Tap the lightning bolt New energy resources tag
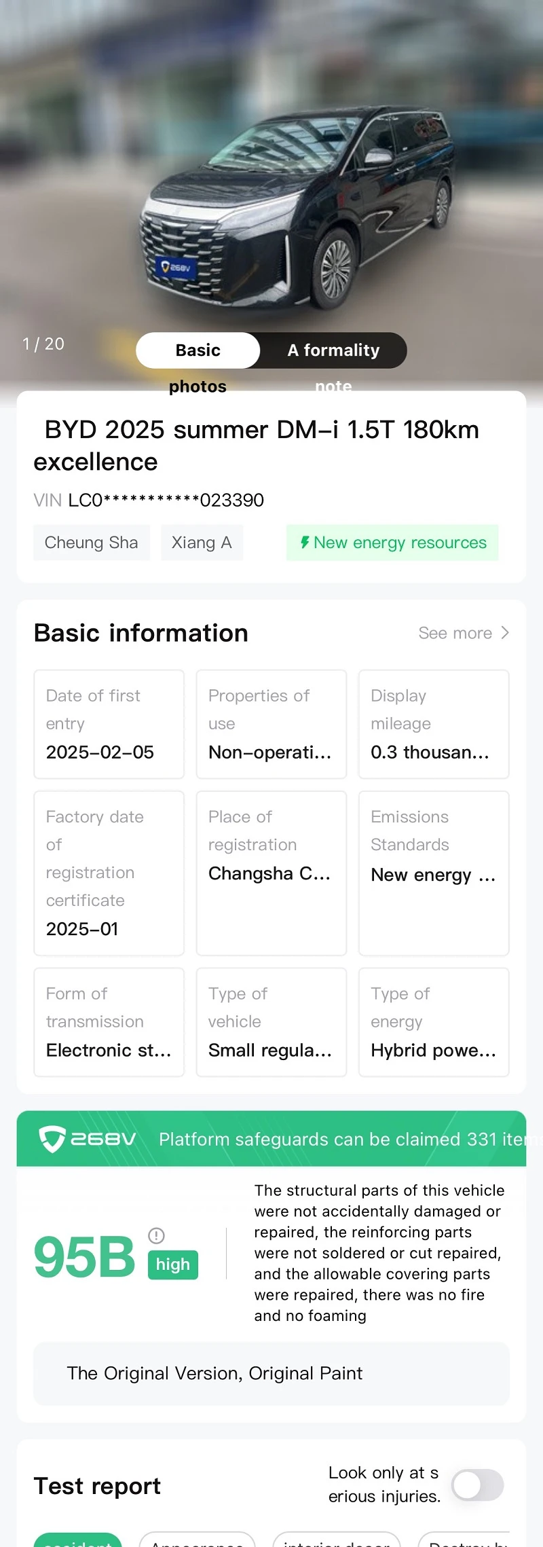Image resolution: width=543 pixels, height=1547 pixels. coord(392,543)
